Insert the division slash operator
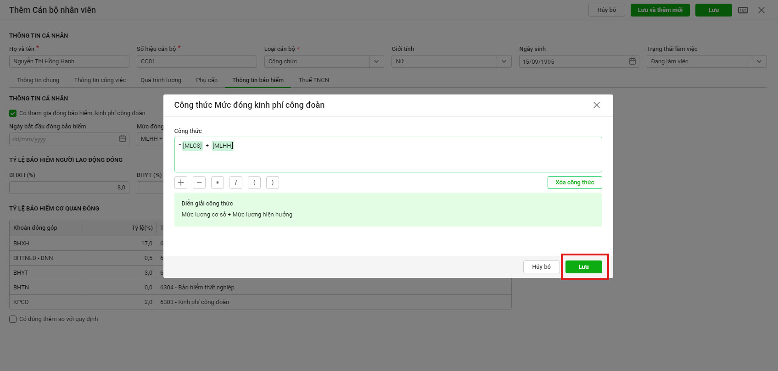This screenshot has height=371, width=778. coord(236,183)
